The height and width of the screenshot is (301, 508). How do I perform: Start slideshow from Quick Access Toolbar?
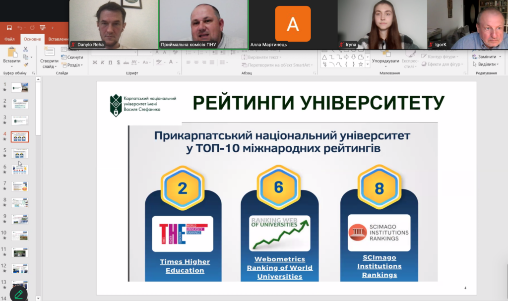tap(43, 28)
